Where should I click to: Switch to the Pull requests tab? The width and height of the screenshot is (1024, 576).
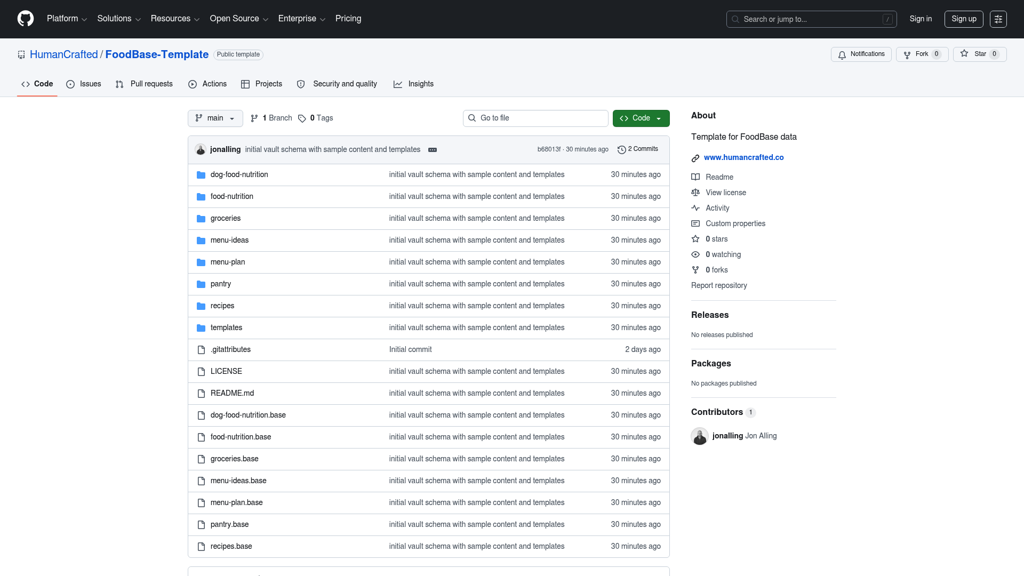[x=144, y=84]
